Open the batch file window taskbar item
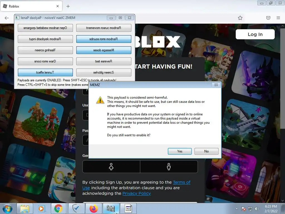Screen dimensions: 285x214 128,208
